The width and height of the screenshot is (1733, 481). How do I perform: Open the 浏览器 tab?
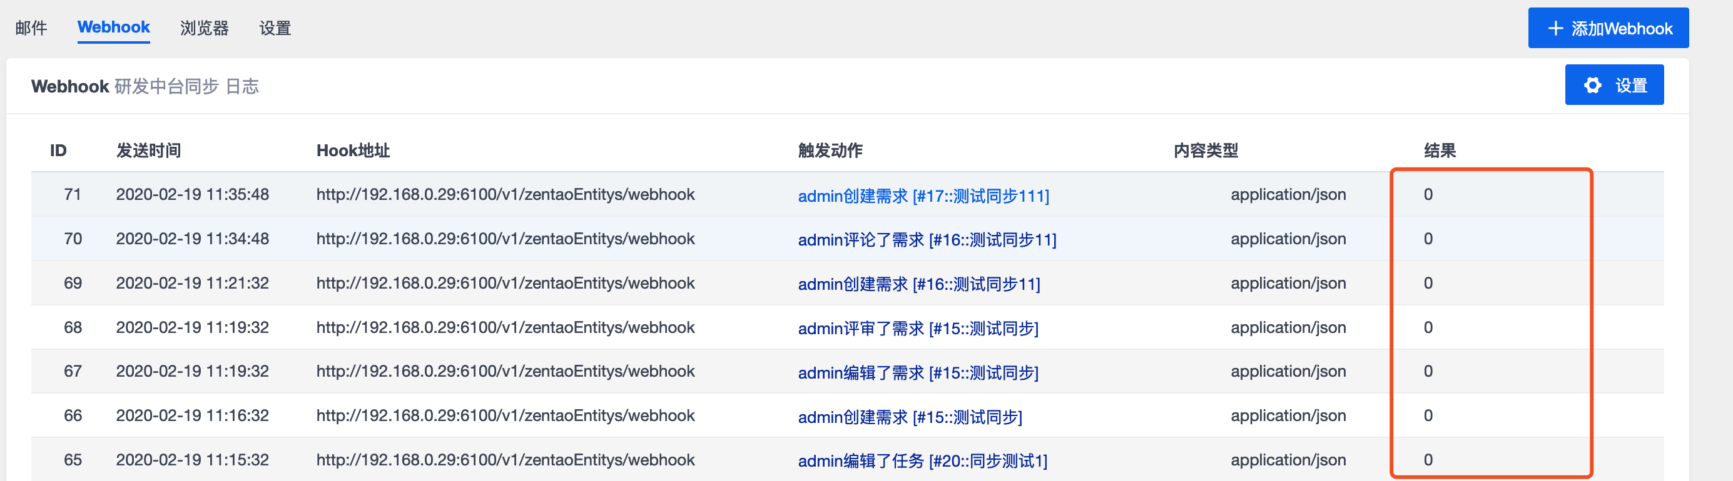tap(204, 28)
